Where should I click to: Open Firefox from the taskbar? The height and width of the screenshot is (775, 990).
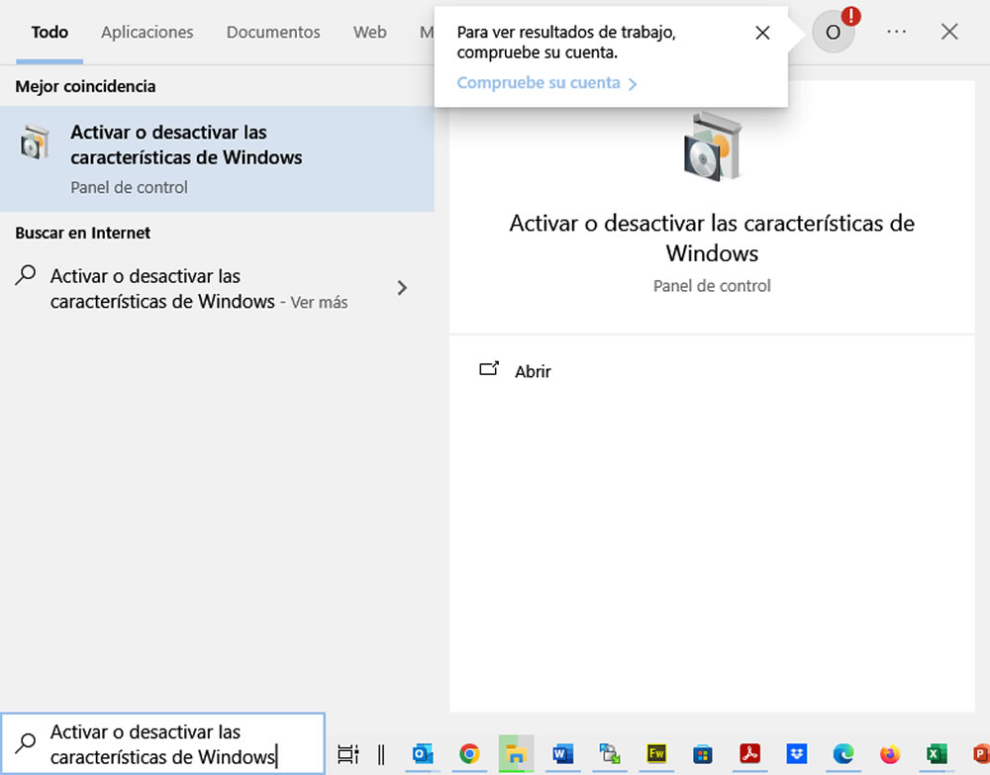point(889,754)
